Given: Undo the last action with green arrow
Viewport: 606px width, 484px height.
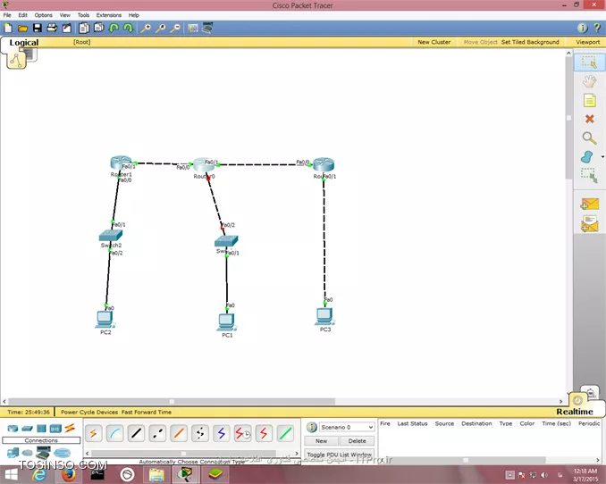Looking at the screenshot, I should 114,28.
